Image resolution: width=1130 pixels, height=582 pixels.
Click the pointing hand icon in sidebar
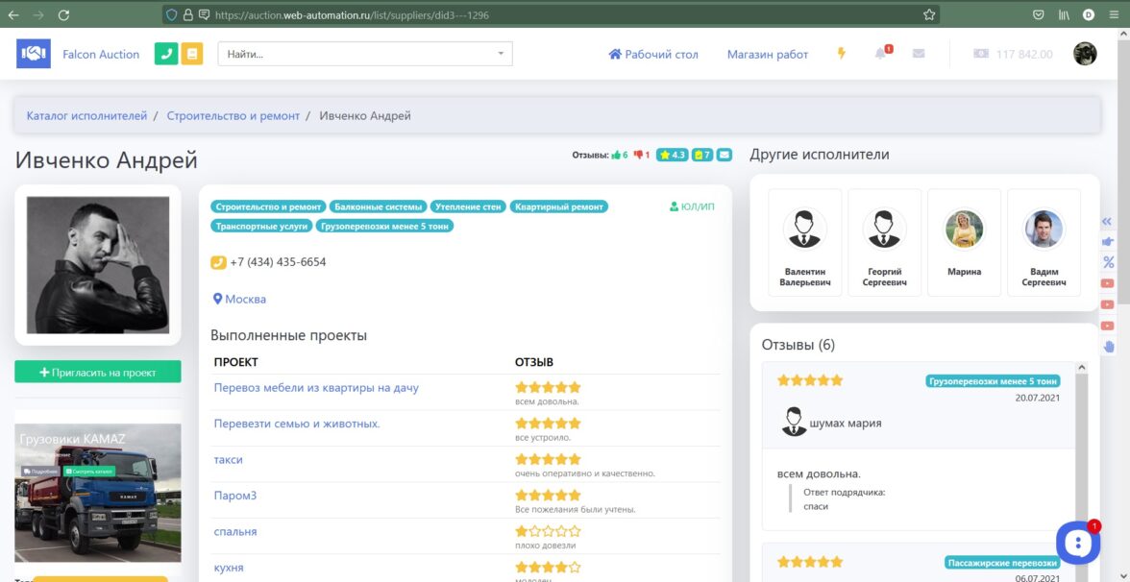coord(1108,242)
